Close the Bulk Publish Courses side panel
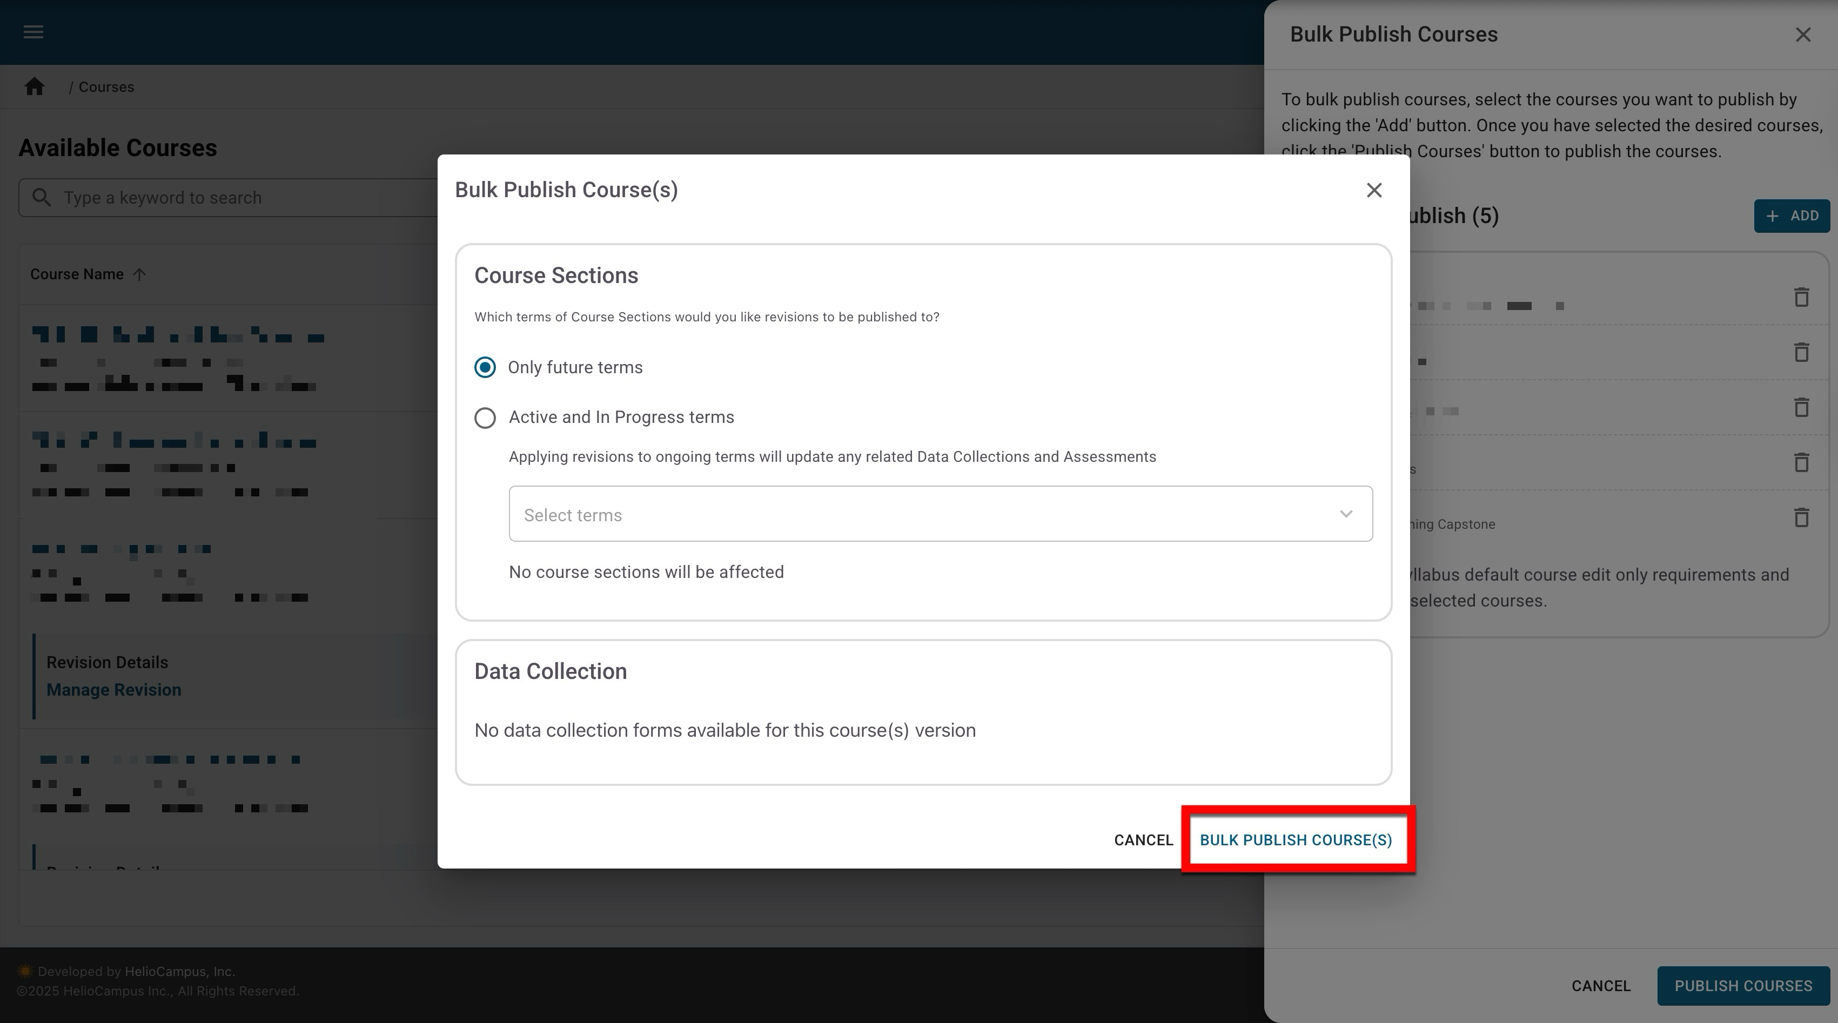This screenshot has width=1838, height=1023. tap(1803, 35)
